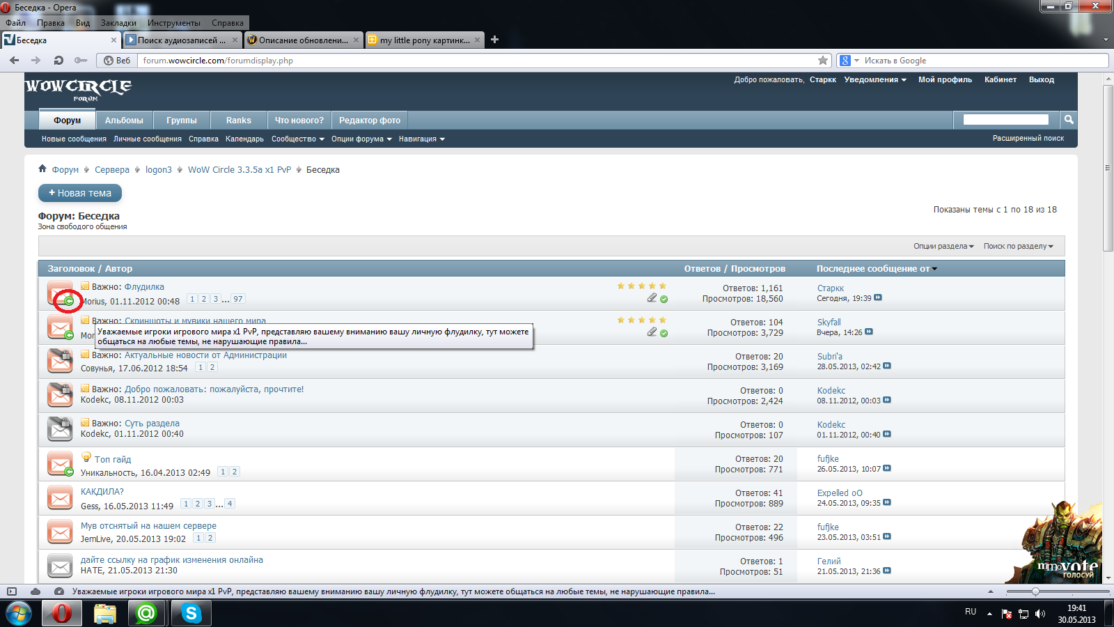Screen dimensions: 1114x627
Task: Toggle the panel button in status bar
Action: tap(12, 591)
